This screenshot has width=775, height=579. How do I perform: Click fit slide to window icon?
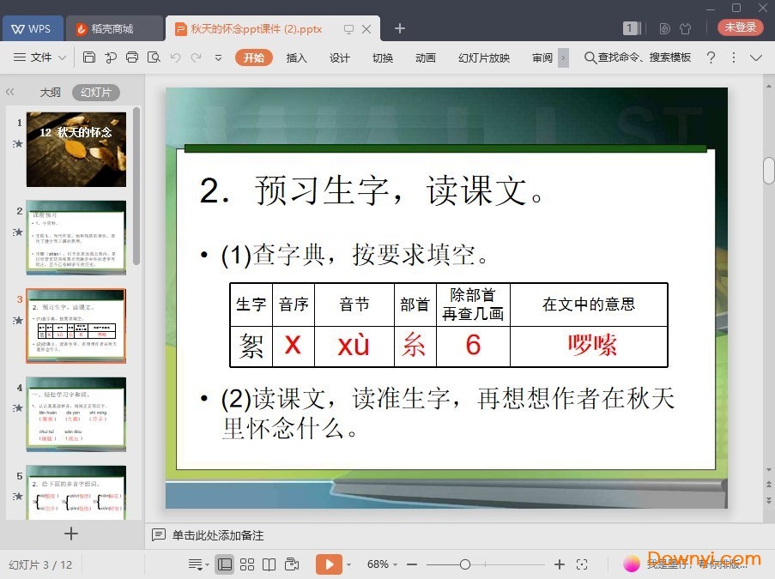582,564
